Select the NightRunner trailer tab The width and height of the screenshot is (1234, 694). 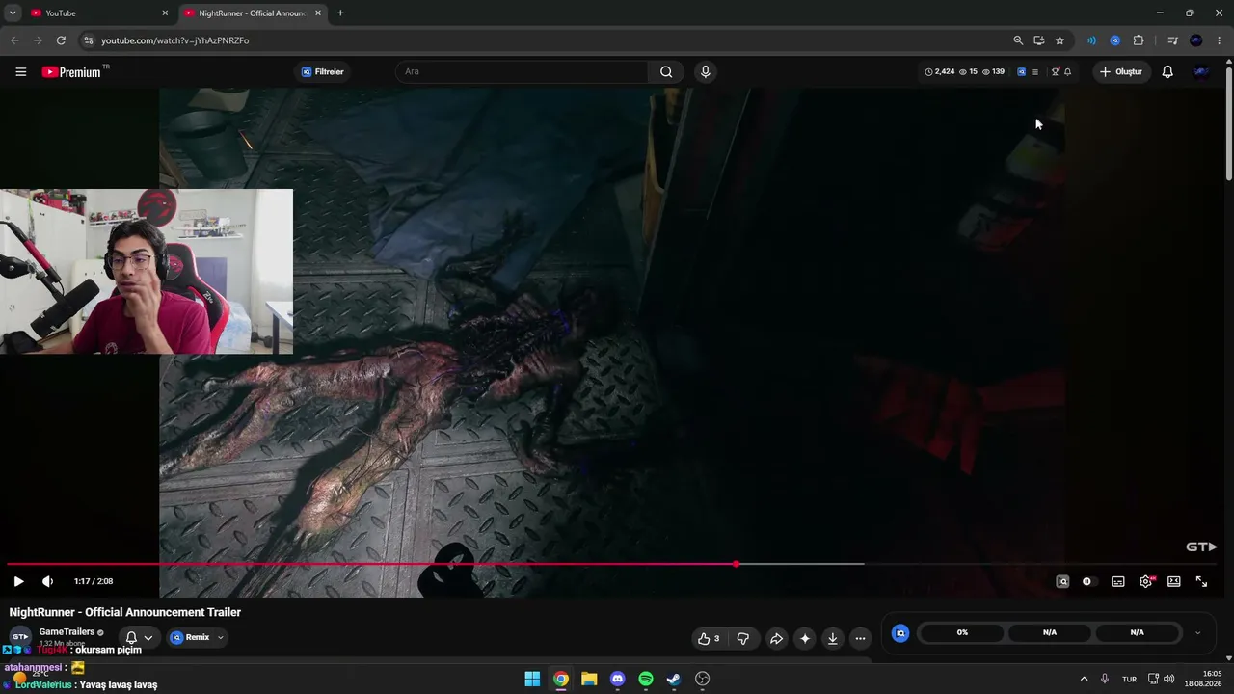coord(253,13)
